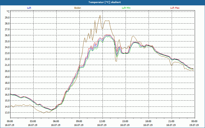
Task: Click the 09:00 time label
Action: tap(79, 121)
